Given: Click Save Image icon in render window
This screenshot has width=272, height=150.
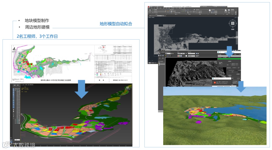Looking at the screenshot, I should [x=165, y=56].
